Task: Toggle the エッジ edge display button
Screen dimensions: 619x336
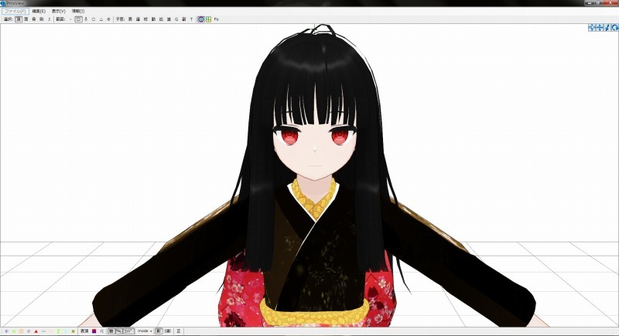Action: [128, 331]
